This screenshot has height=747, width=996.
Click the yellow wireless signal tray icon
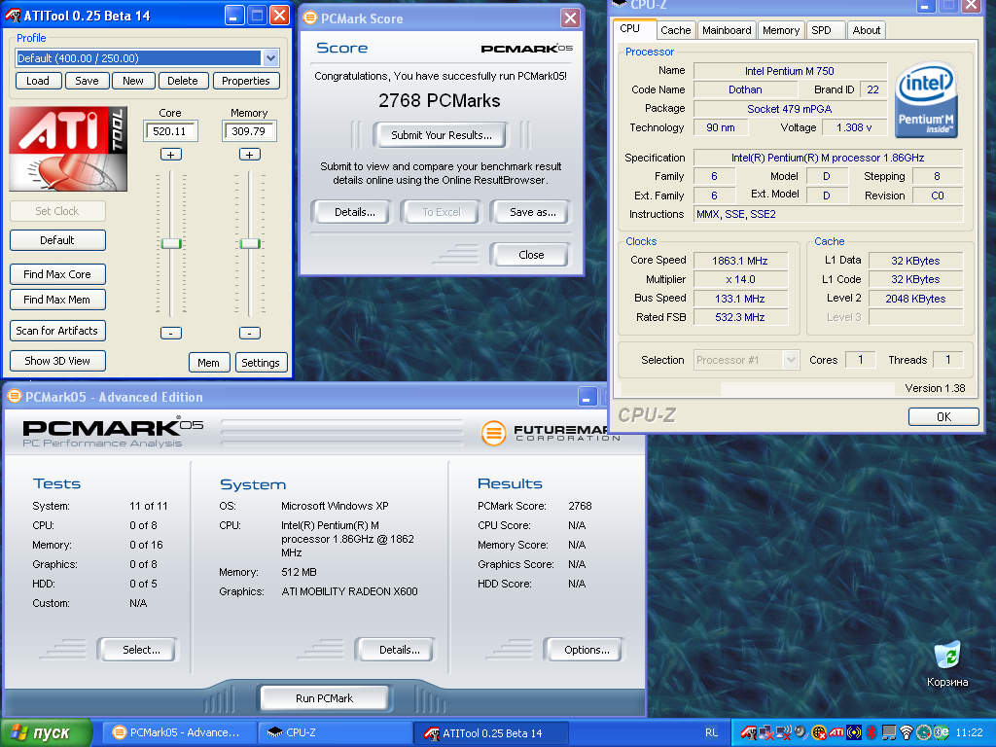pyautogui.click(x=854, y=732)
